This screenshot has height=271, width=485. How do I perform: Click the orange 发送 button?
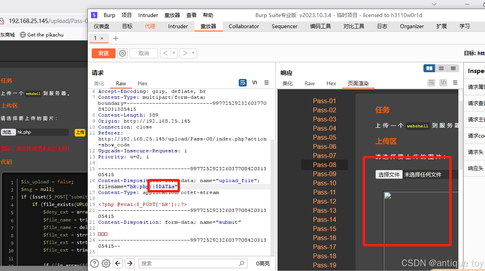[x=103, y=53]
